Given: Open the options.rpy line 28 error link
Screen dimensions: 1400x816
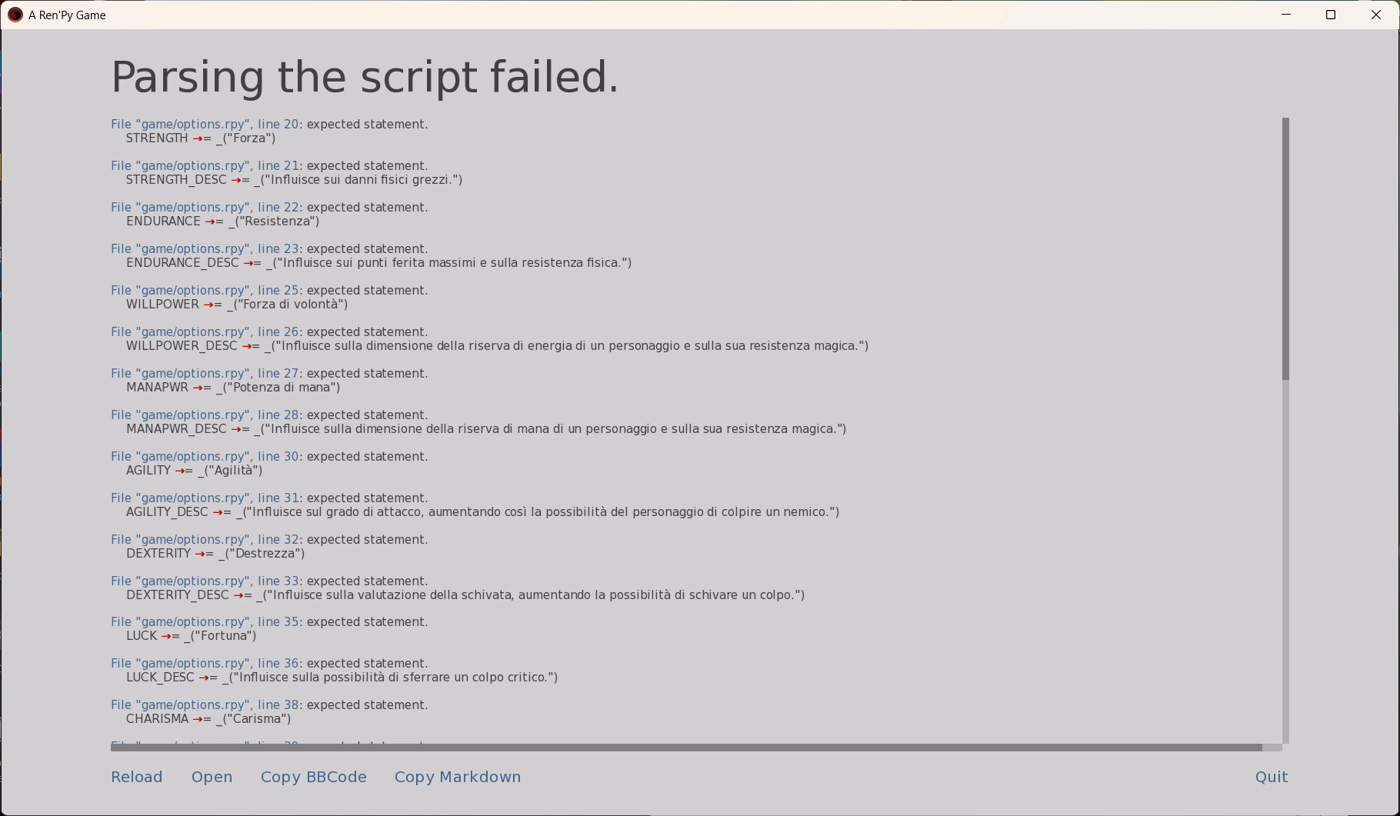Looking at the screenshot, I should tap(205, 415).
